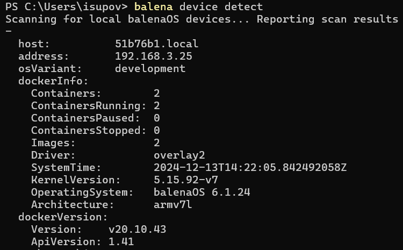Click the Images count value
This screenshot has width=403, height=250.
click(157, 142)
